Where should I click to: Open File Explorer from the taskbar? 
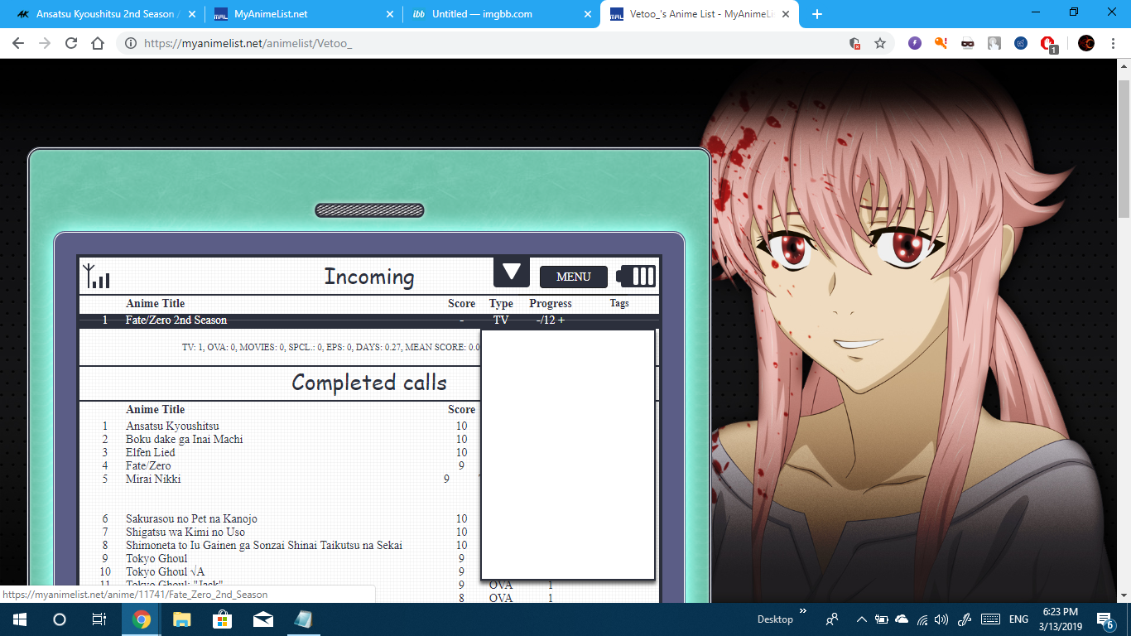[182, 619]
